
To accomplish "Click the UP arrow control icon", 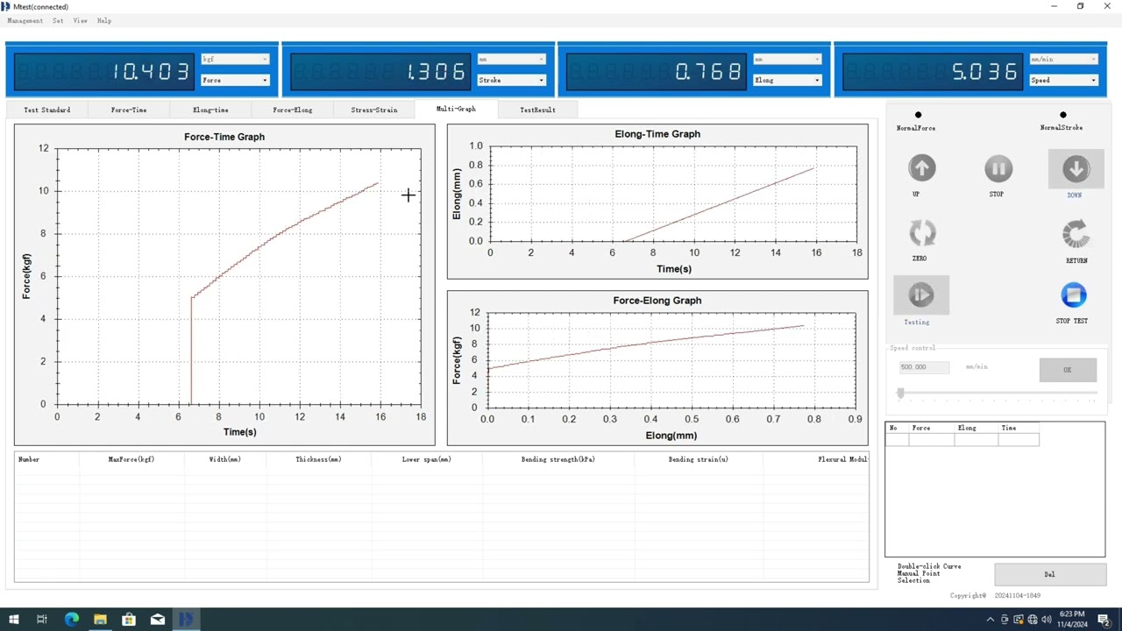I will tap(921, 168).
